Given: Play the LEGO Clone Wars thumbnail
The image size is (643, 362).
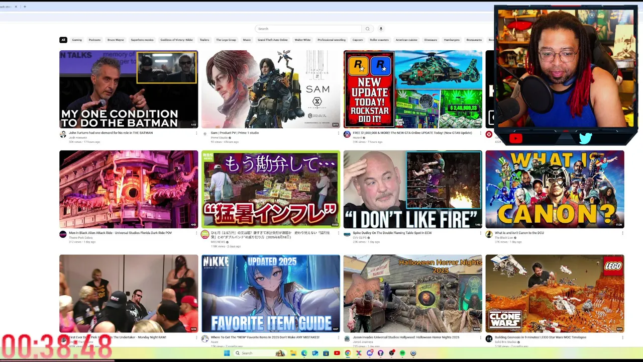Looking at the screenshot, I should click(555, 293).
